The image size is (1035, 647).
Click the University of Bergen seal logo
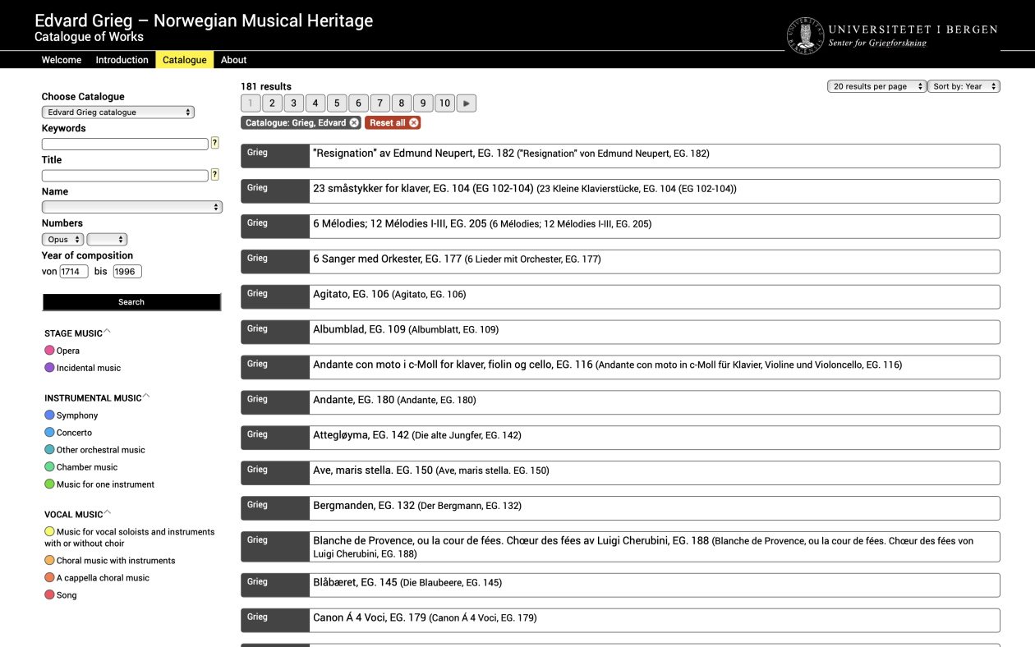pyautogui.click(x=806, y=36)
